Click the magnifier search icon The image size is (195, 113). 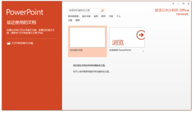(x=102, y=11)
